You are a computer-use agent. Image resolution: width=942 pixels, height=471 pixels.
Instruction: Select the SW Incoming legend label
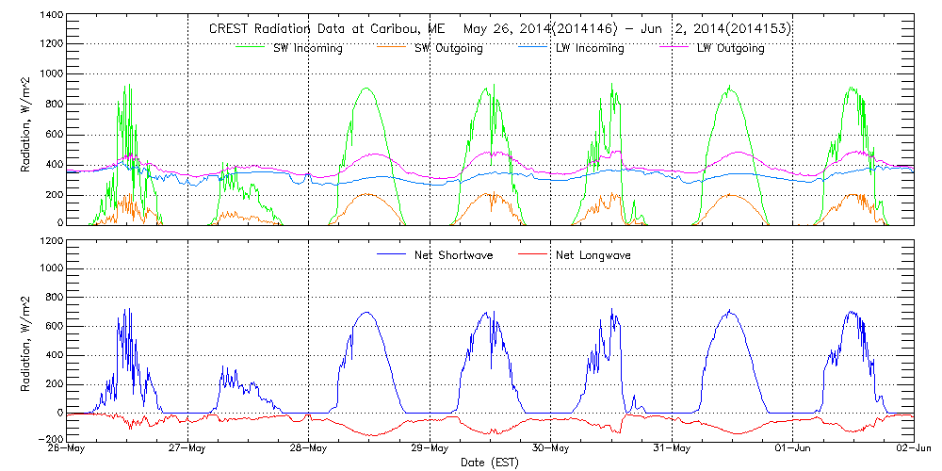[303, 48]
